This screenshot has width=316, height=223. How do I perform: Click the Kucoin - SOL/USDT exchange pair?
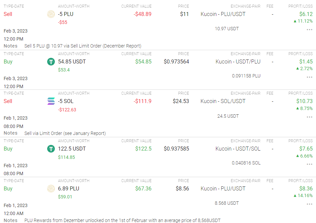223,101
